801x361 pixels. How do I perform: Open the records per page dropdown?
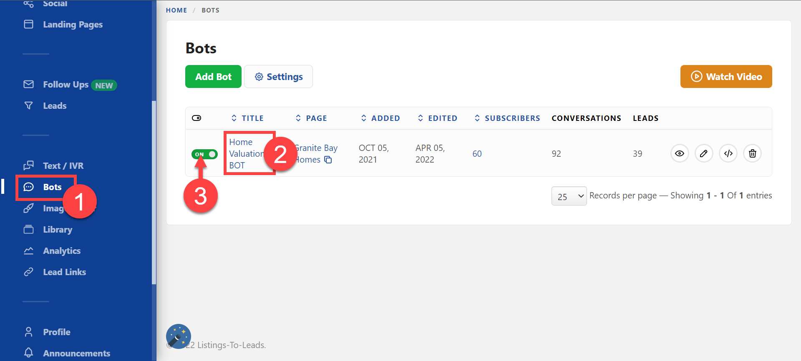pos(569,196)
